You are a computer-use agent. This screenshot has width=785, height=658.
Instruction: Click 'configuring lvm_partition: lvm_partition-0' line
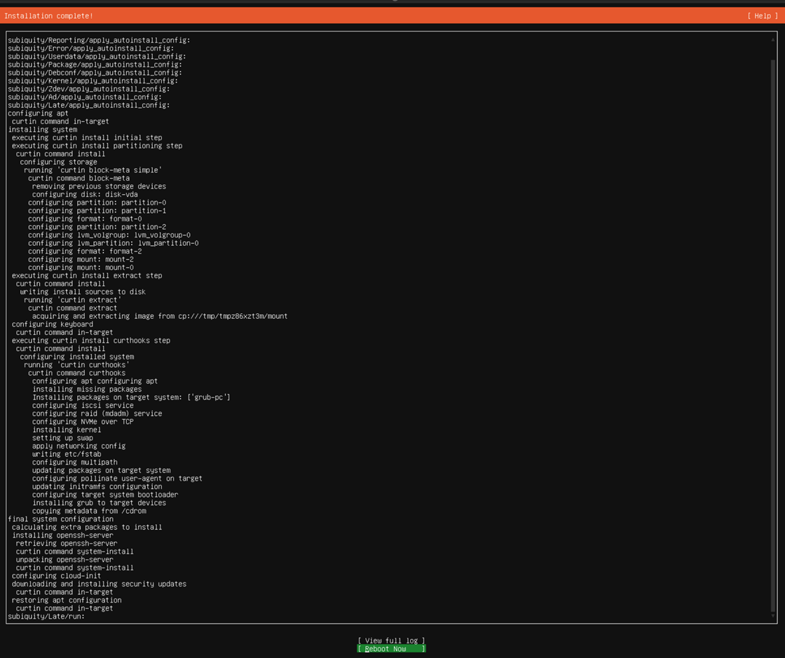(113, 243)
